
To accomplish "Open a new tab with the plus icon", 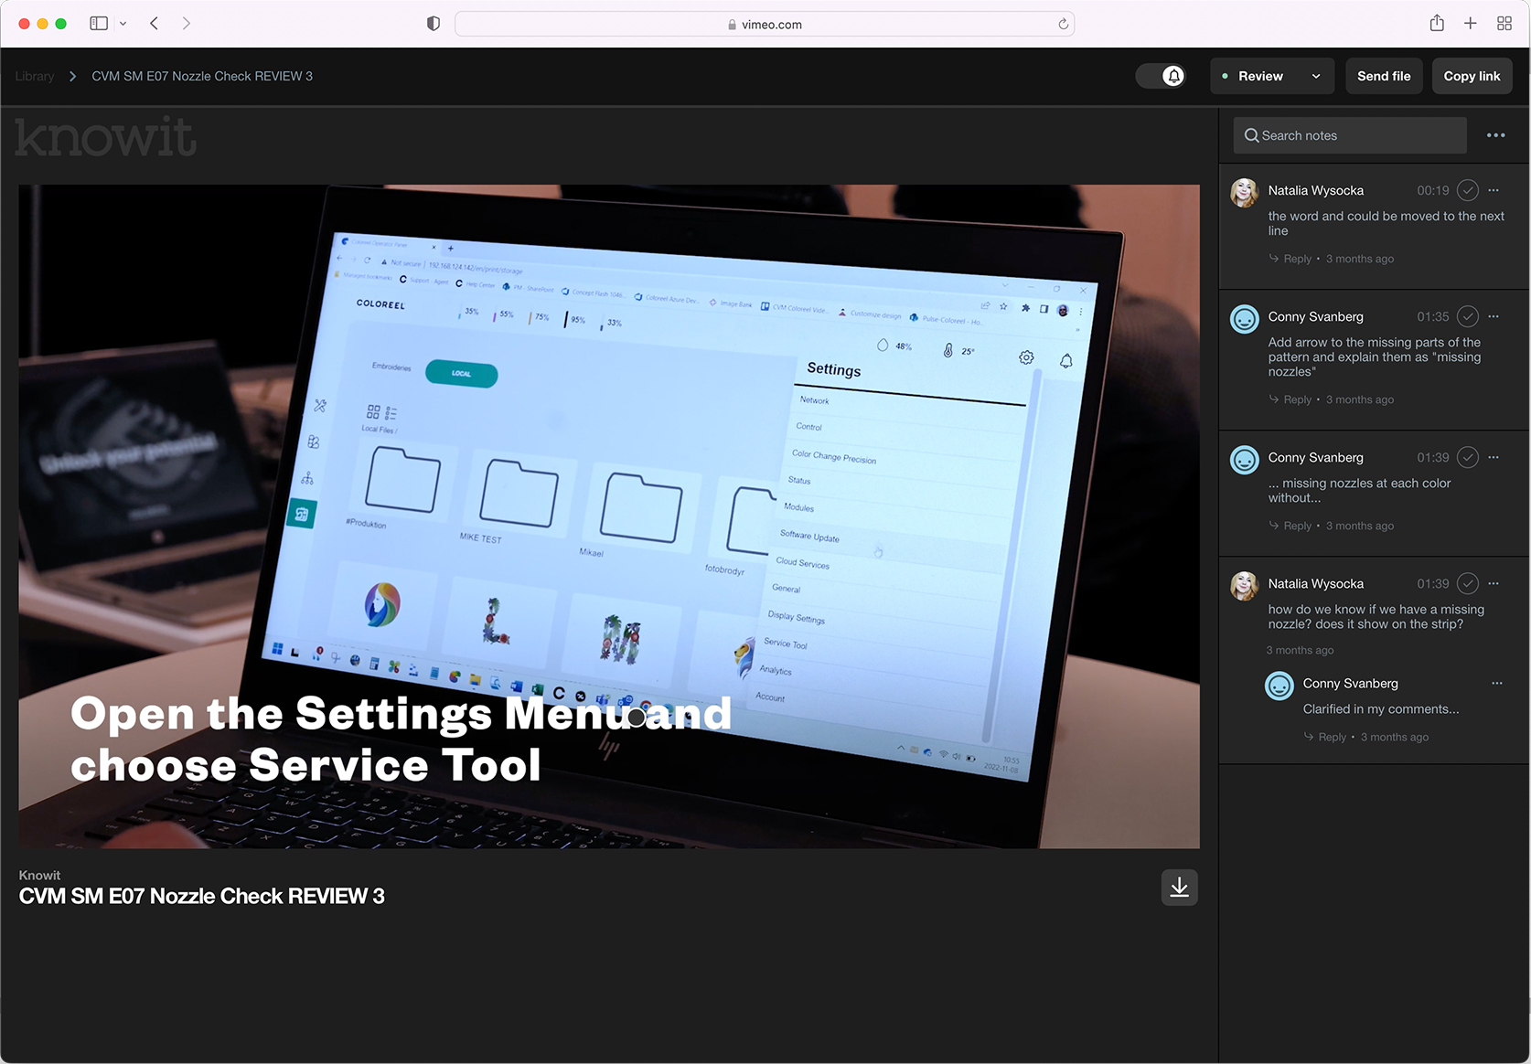I will 1470,23.
